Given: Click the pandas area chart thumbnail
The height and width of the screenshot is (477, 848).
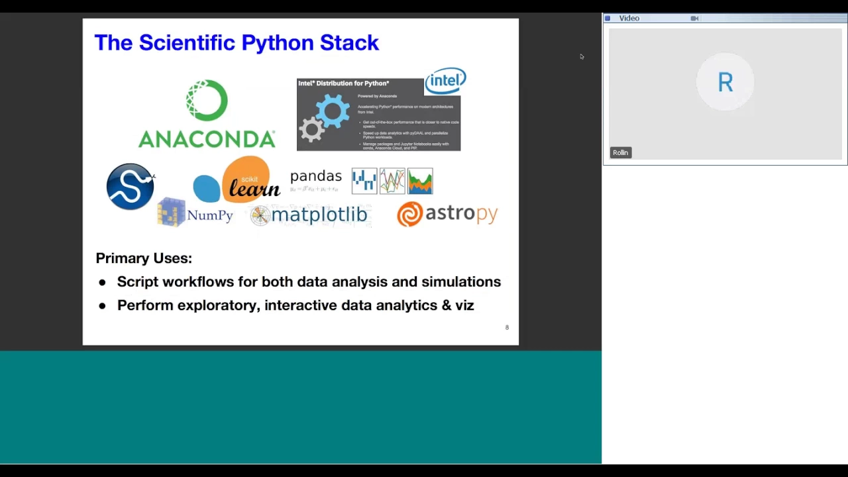Looking at the screenshot, I should (420, 181).
